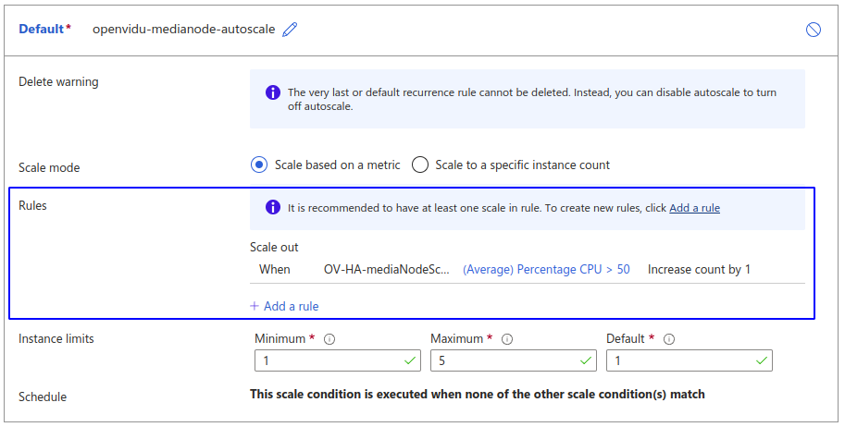Select Scale based on a metric option
Image resolution: width=845 pixels, height=427 pixels.
pyautogui.click(x=259, y=165)
